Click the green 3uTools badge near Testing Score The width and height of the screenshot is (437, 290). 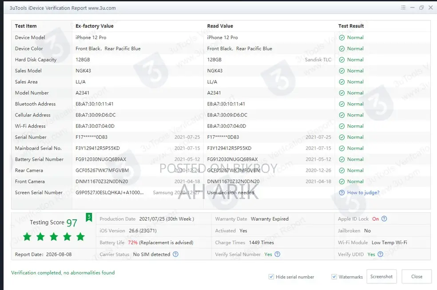point(89,217)
